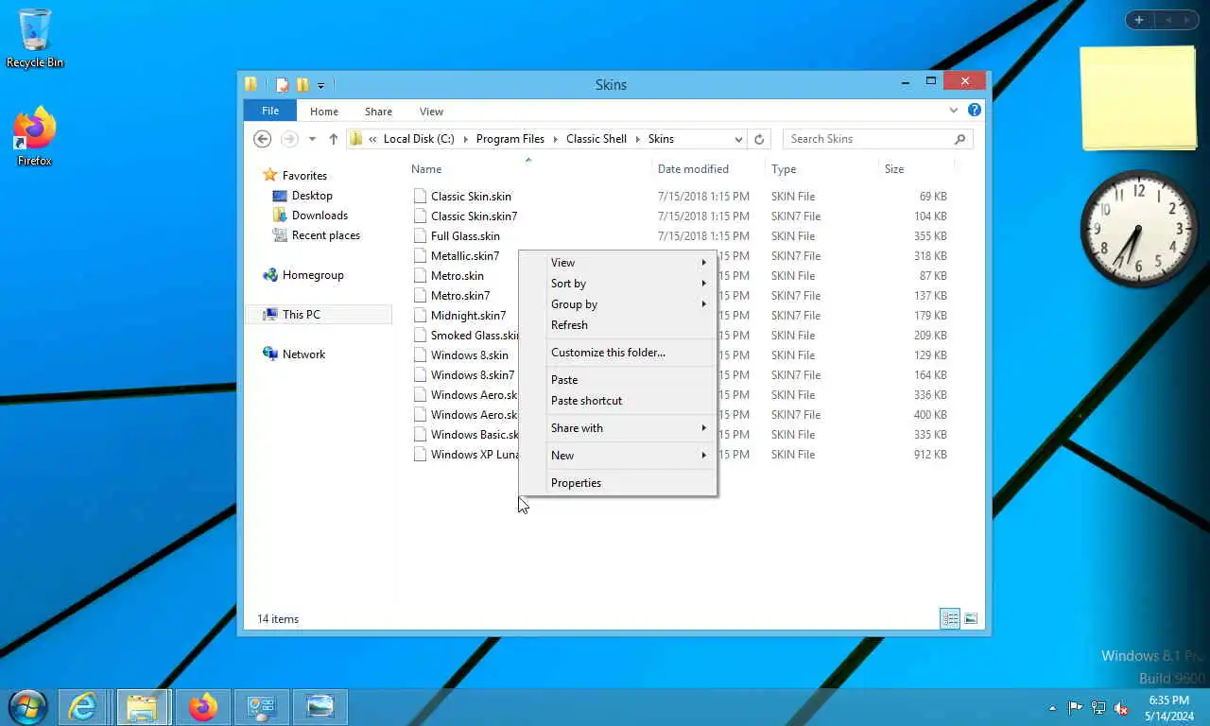This screenshot has height=726, width=1210.
Task: Open the Firefox desktop shortcut
Action: [35, 137]
